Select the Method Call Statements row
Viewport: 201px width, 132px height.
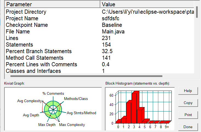99,58
